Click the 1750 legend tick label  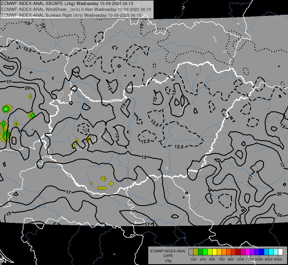click(250, 259)
